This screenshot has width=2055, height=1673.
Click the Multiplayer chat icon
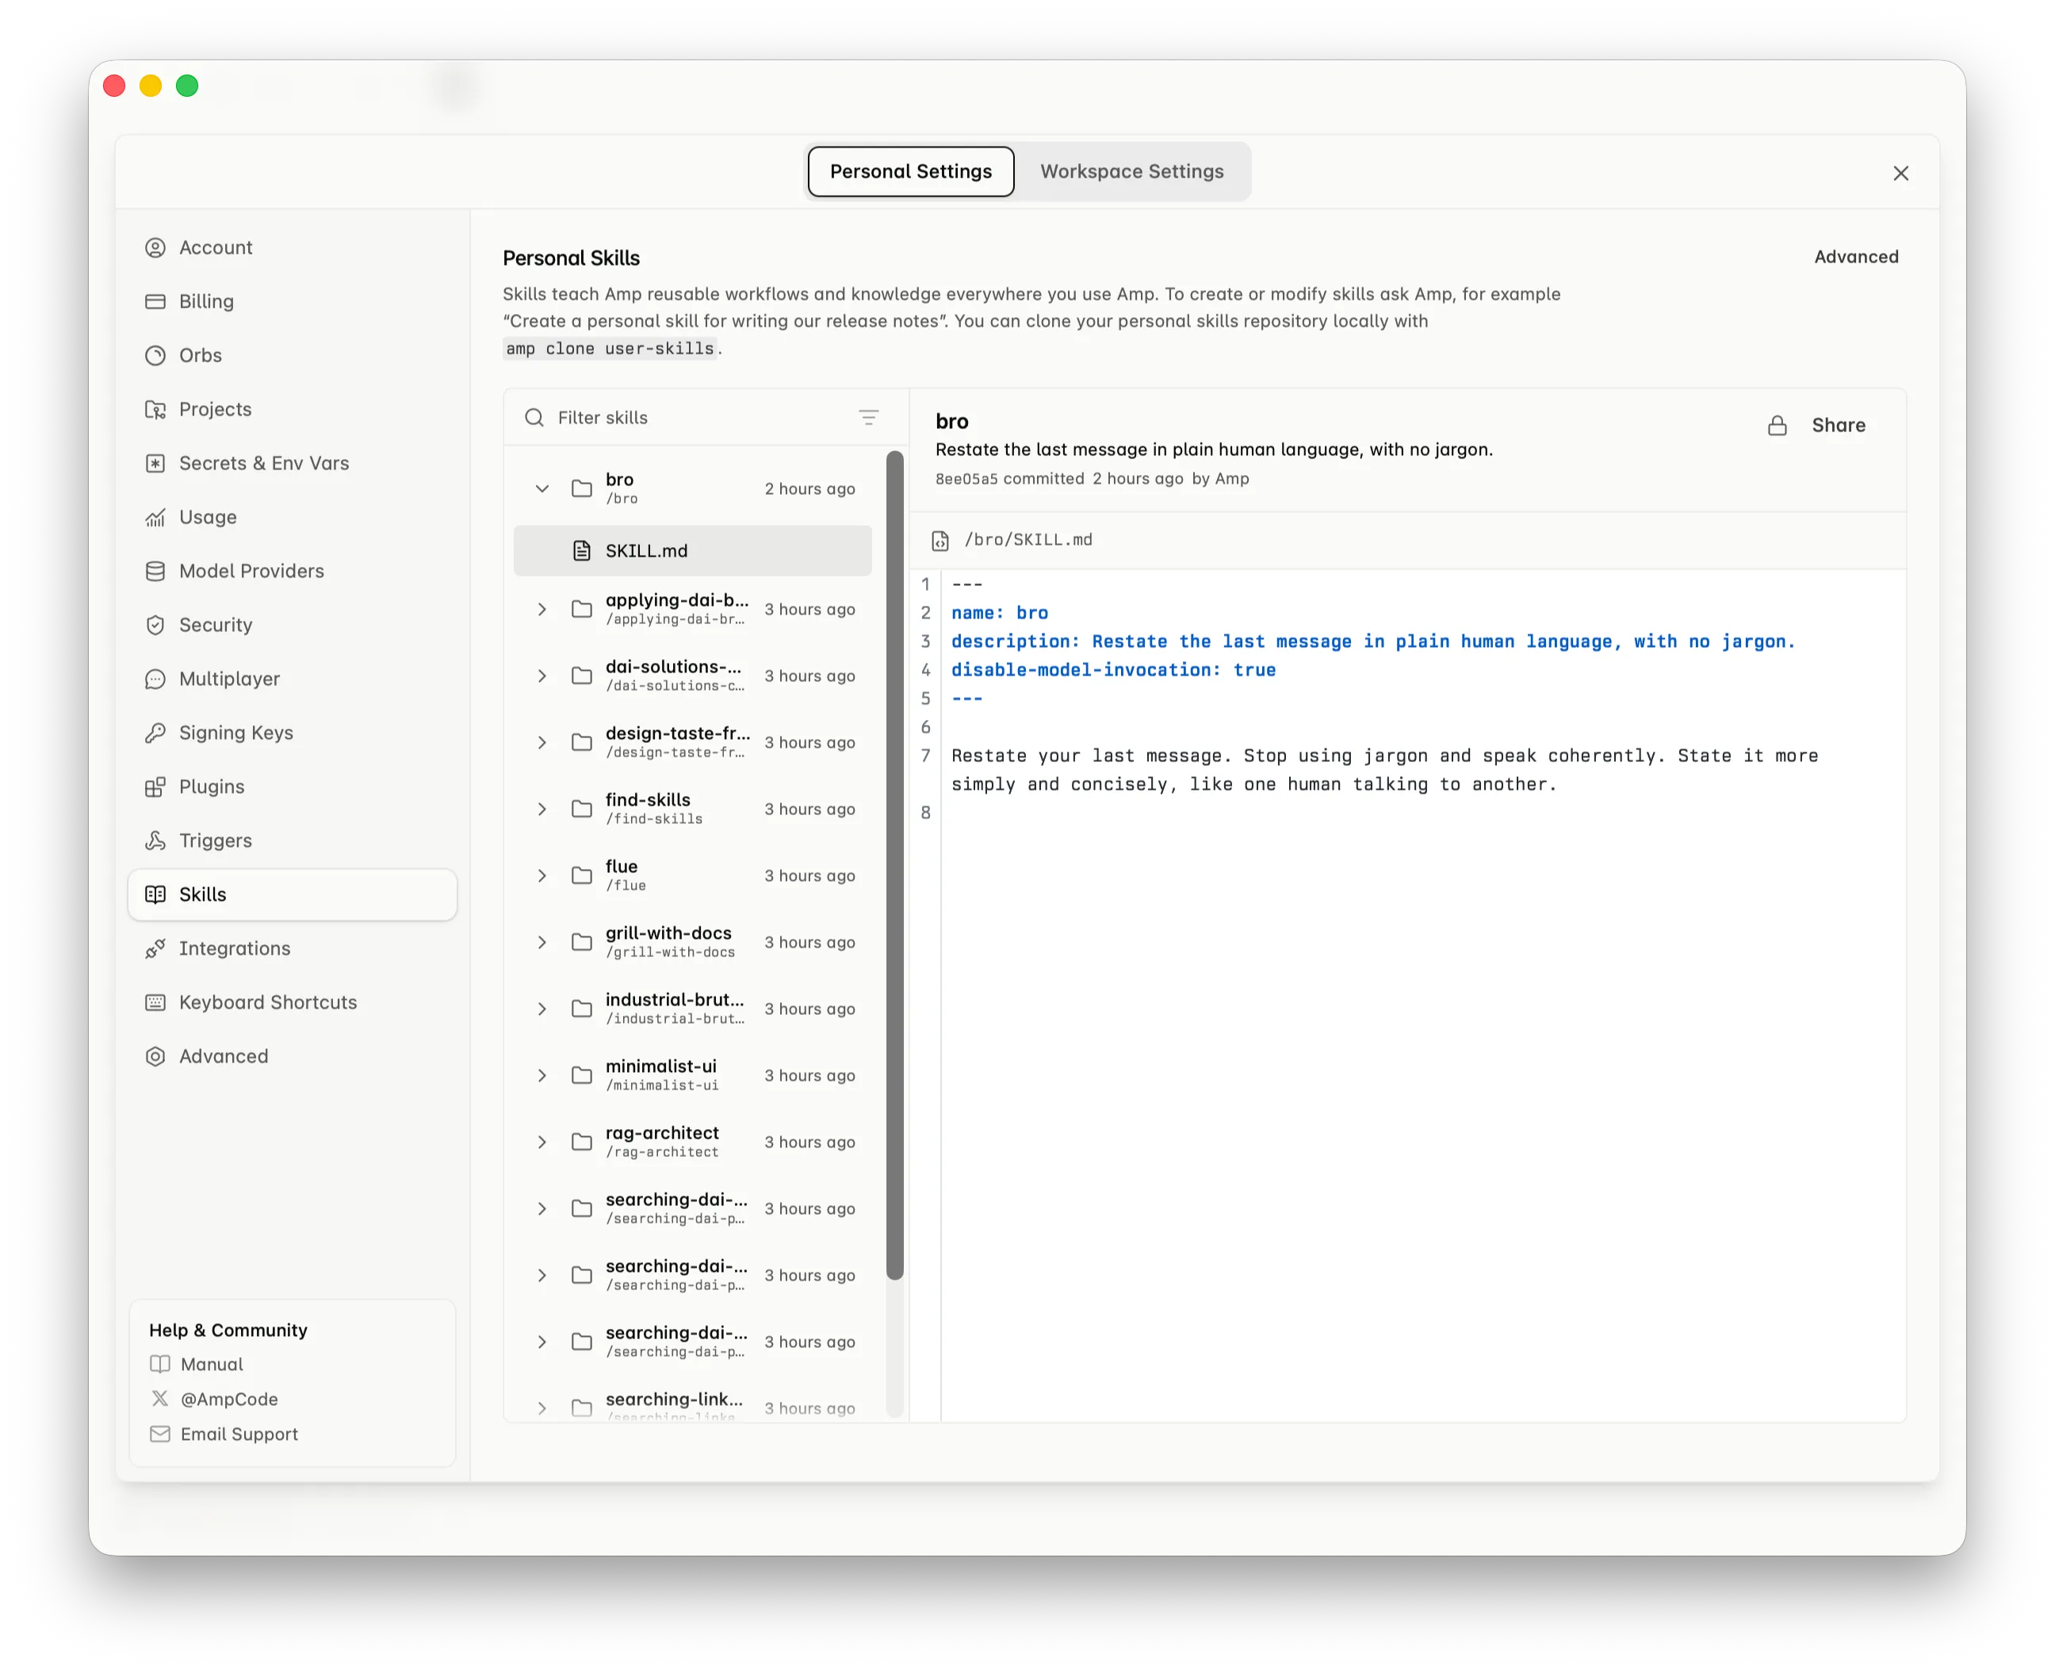155,680
